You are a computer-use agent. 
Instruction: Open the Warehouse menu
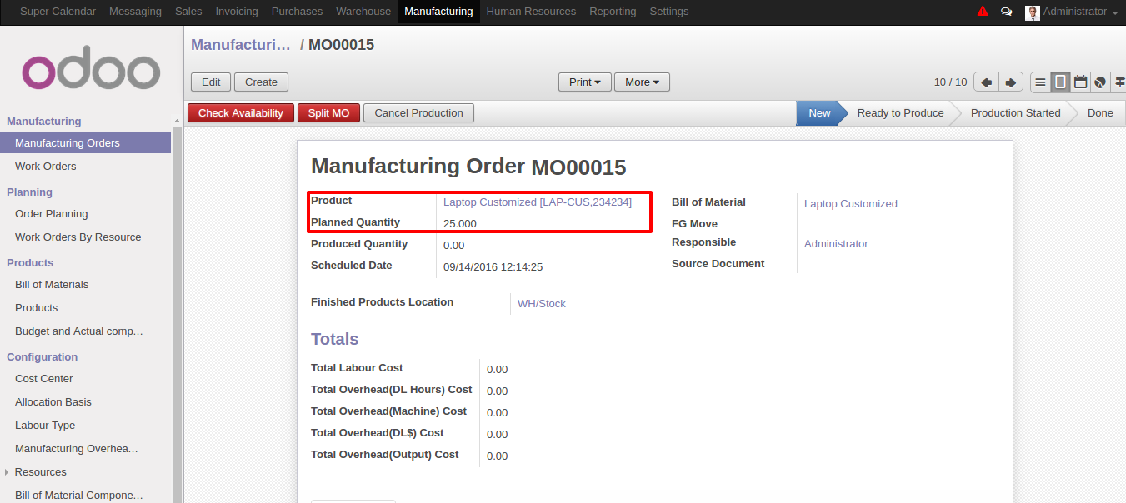coord(363,12)
